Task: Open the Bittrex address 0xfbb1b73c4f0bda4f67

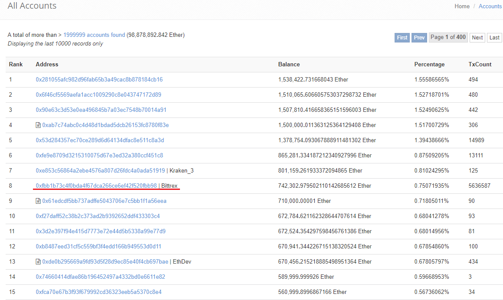Action: [96, 186]
